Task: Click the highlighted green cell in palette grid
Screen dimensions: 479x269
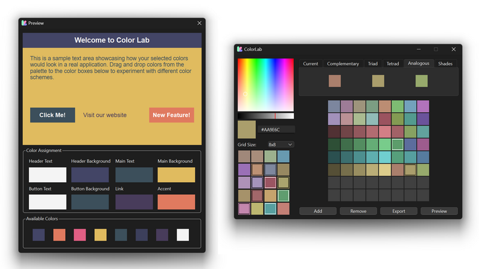Action: (398, 144)
